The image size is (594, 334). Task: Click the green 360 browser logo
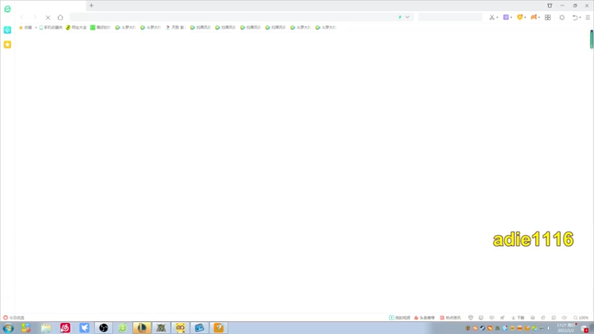(7, 9)
